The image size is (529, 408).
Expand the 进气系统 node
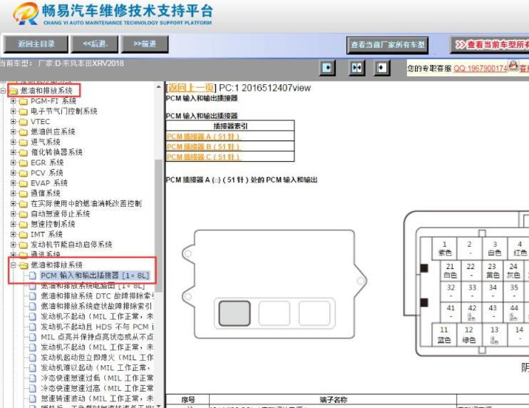tap(13, 142)
